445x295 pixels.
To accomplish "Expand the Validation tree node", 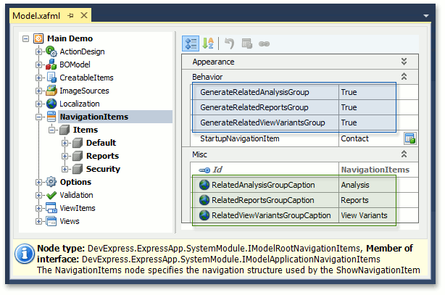I will [x=38, y=196].
